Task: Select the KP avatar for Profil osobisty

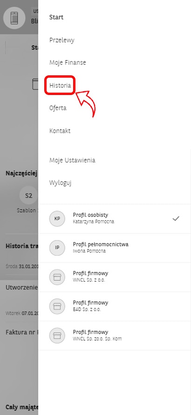Action: pyautogui.click(x=57, y=218)
